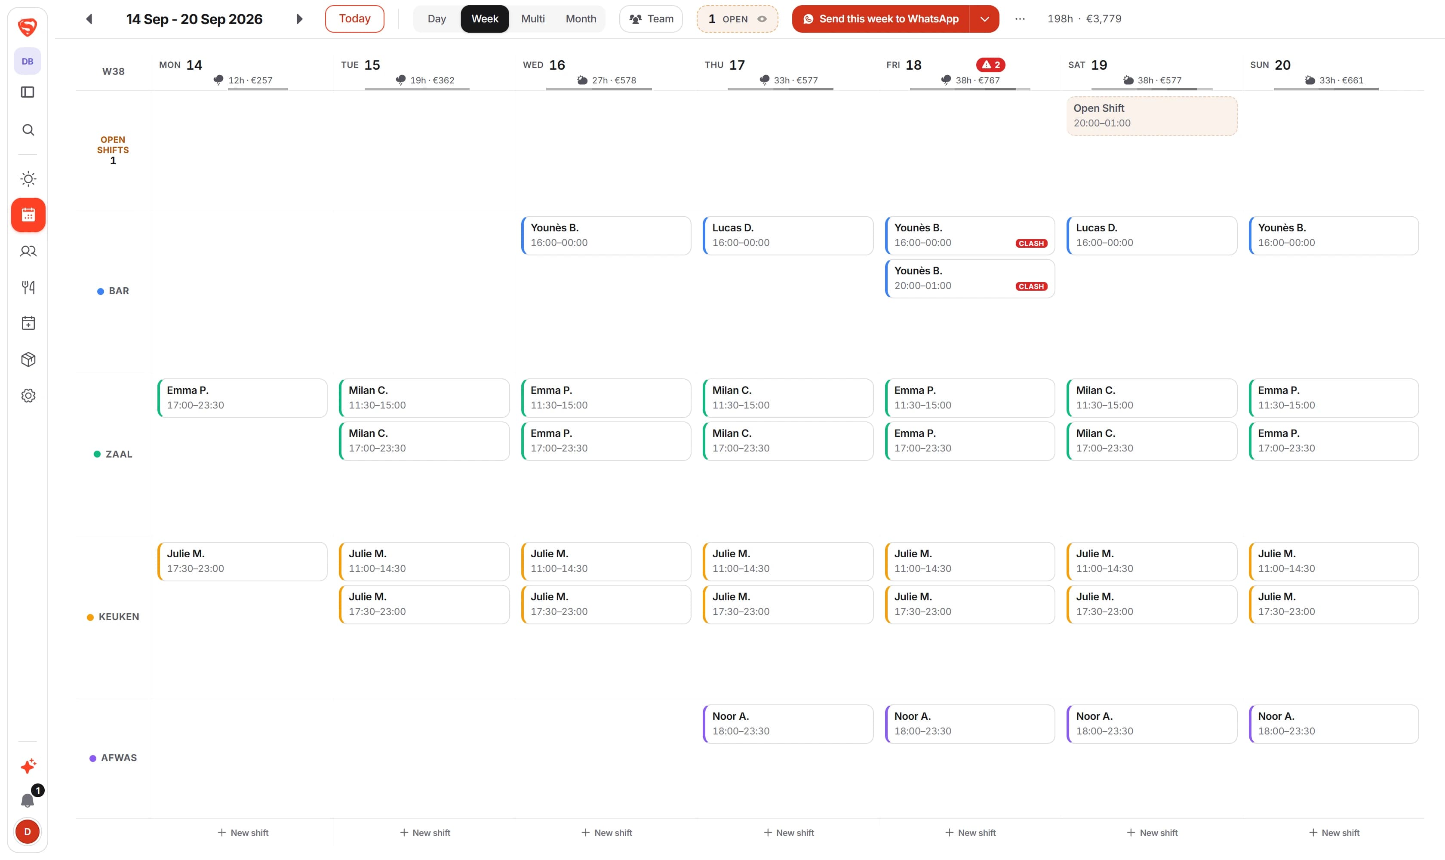Open Noor A. Thursday 18:00–23:30 shift
Screen dimensions: 1445x860
coord(788,724)
